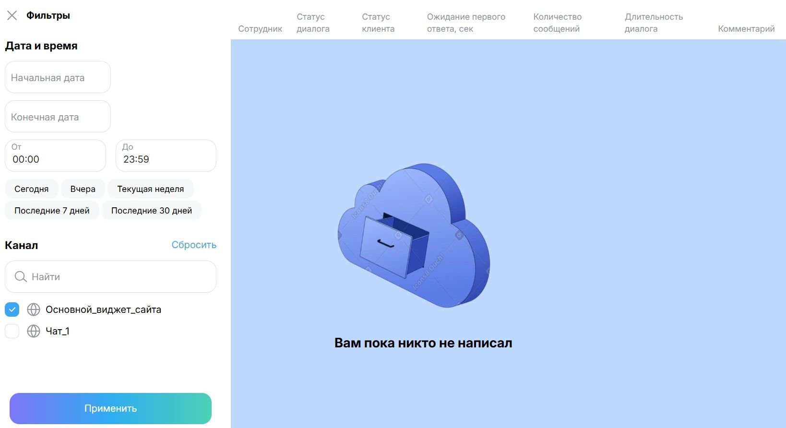The image size is (786, 428).
Task: Click globe icon next to Чат_1
Action: pos(34,331)
